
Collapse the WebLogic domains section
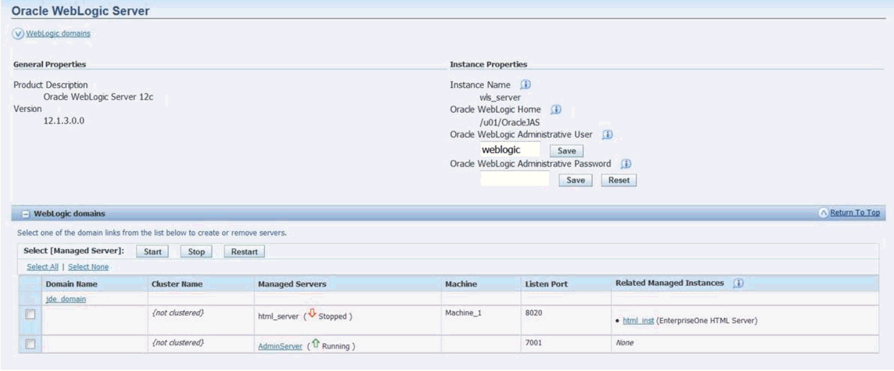(x=25, y=213)
